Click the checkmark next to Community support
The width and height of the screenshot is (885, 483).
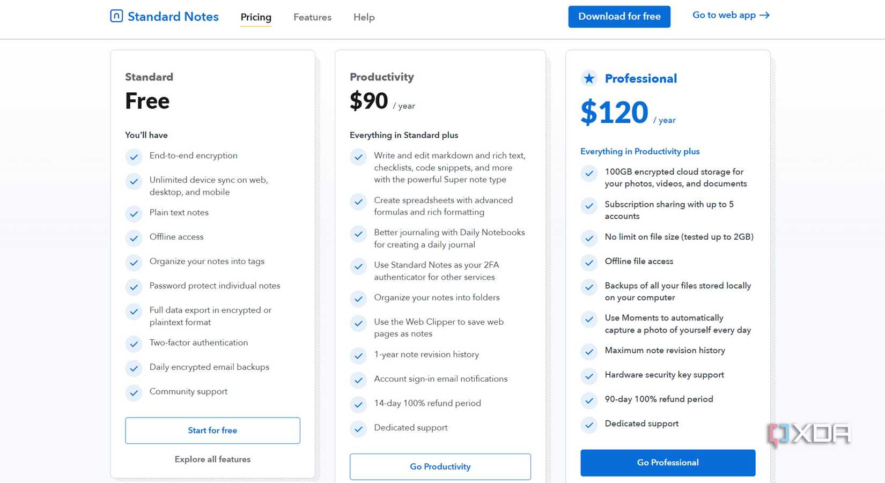click(x=134, y=392)
